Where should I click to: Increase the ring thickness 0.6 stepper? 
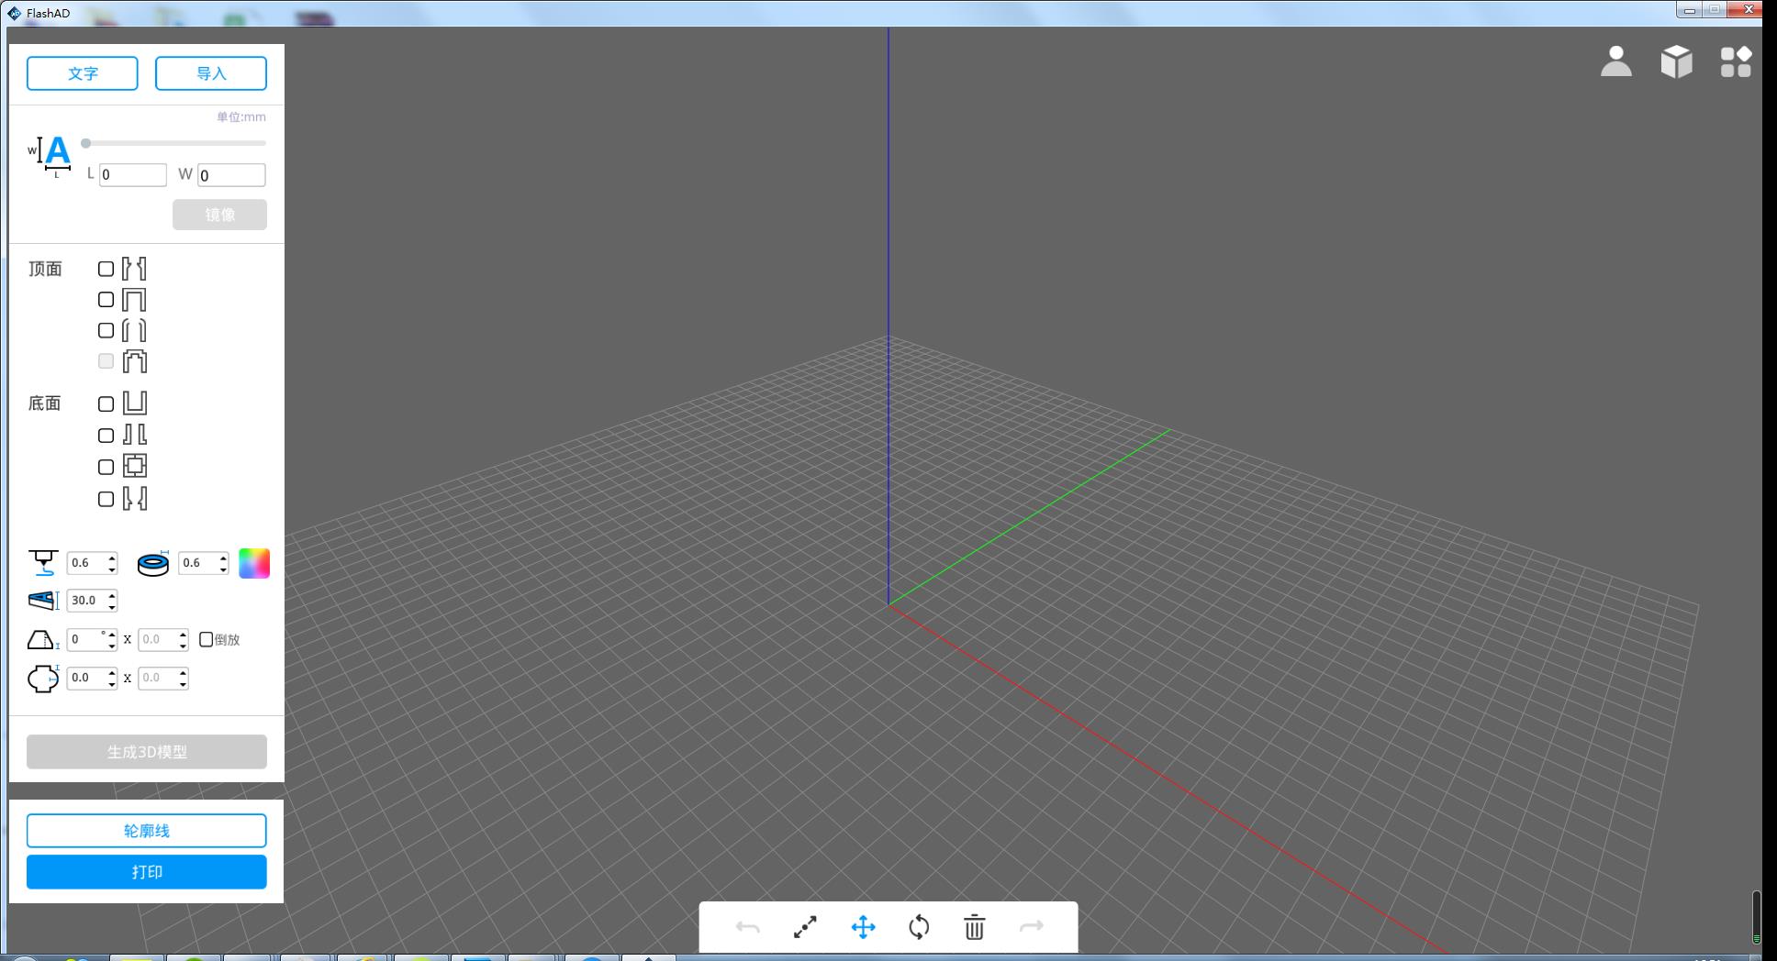pos(223,558)
